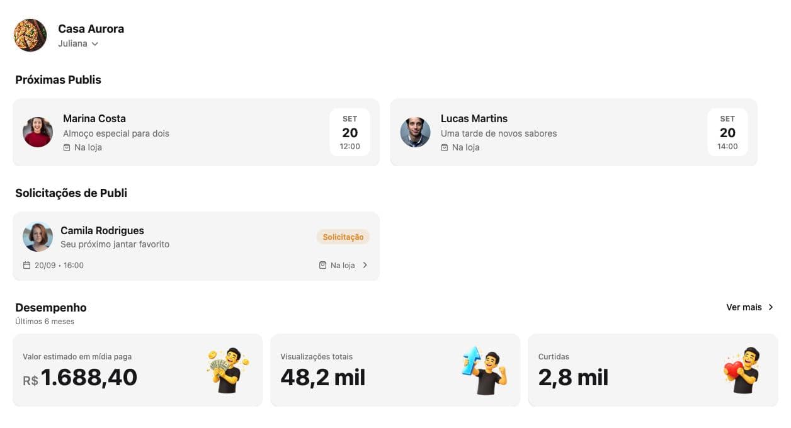Click Camila Rodrigues' profile photo
Screen dimensions: 791x428
[x=38, y=237]
